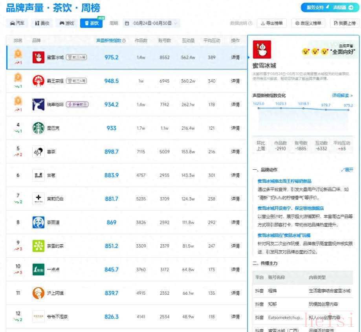
Task: Open 详情 for 一点点
Action: 235,270
